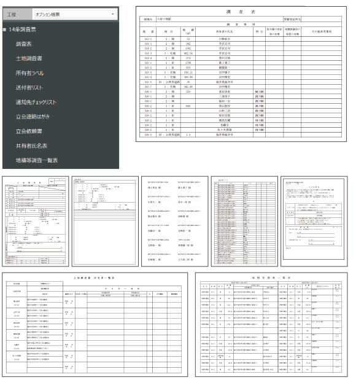
Task: Open the 土地調査書 form thumbnail
Action: (36, 221)
